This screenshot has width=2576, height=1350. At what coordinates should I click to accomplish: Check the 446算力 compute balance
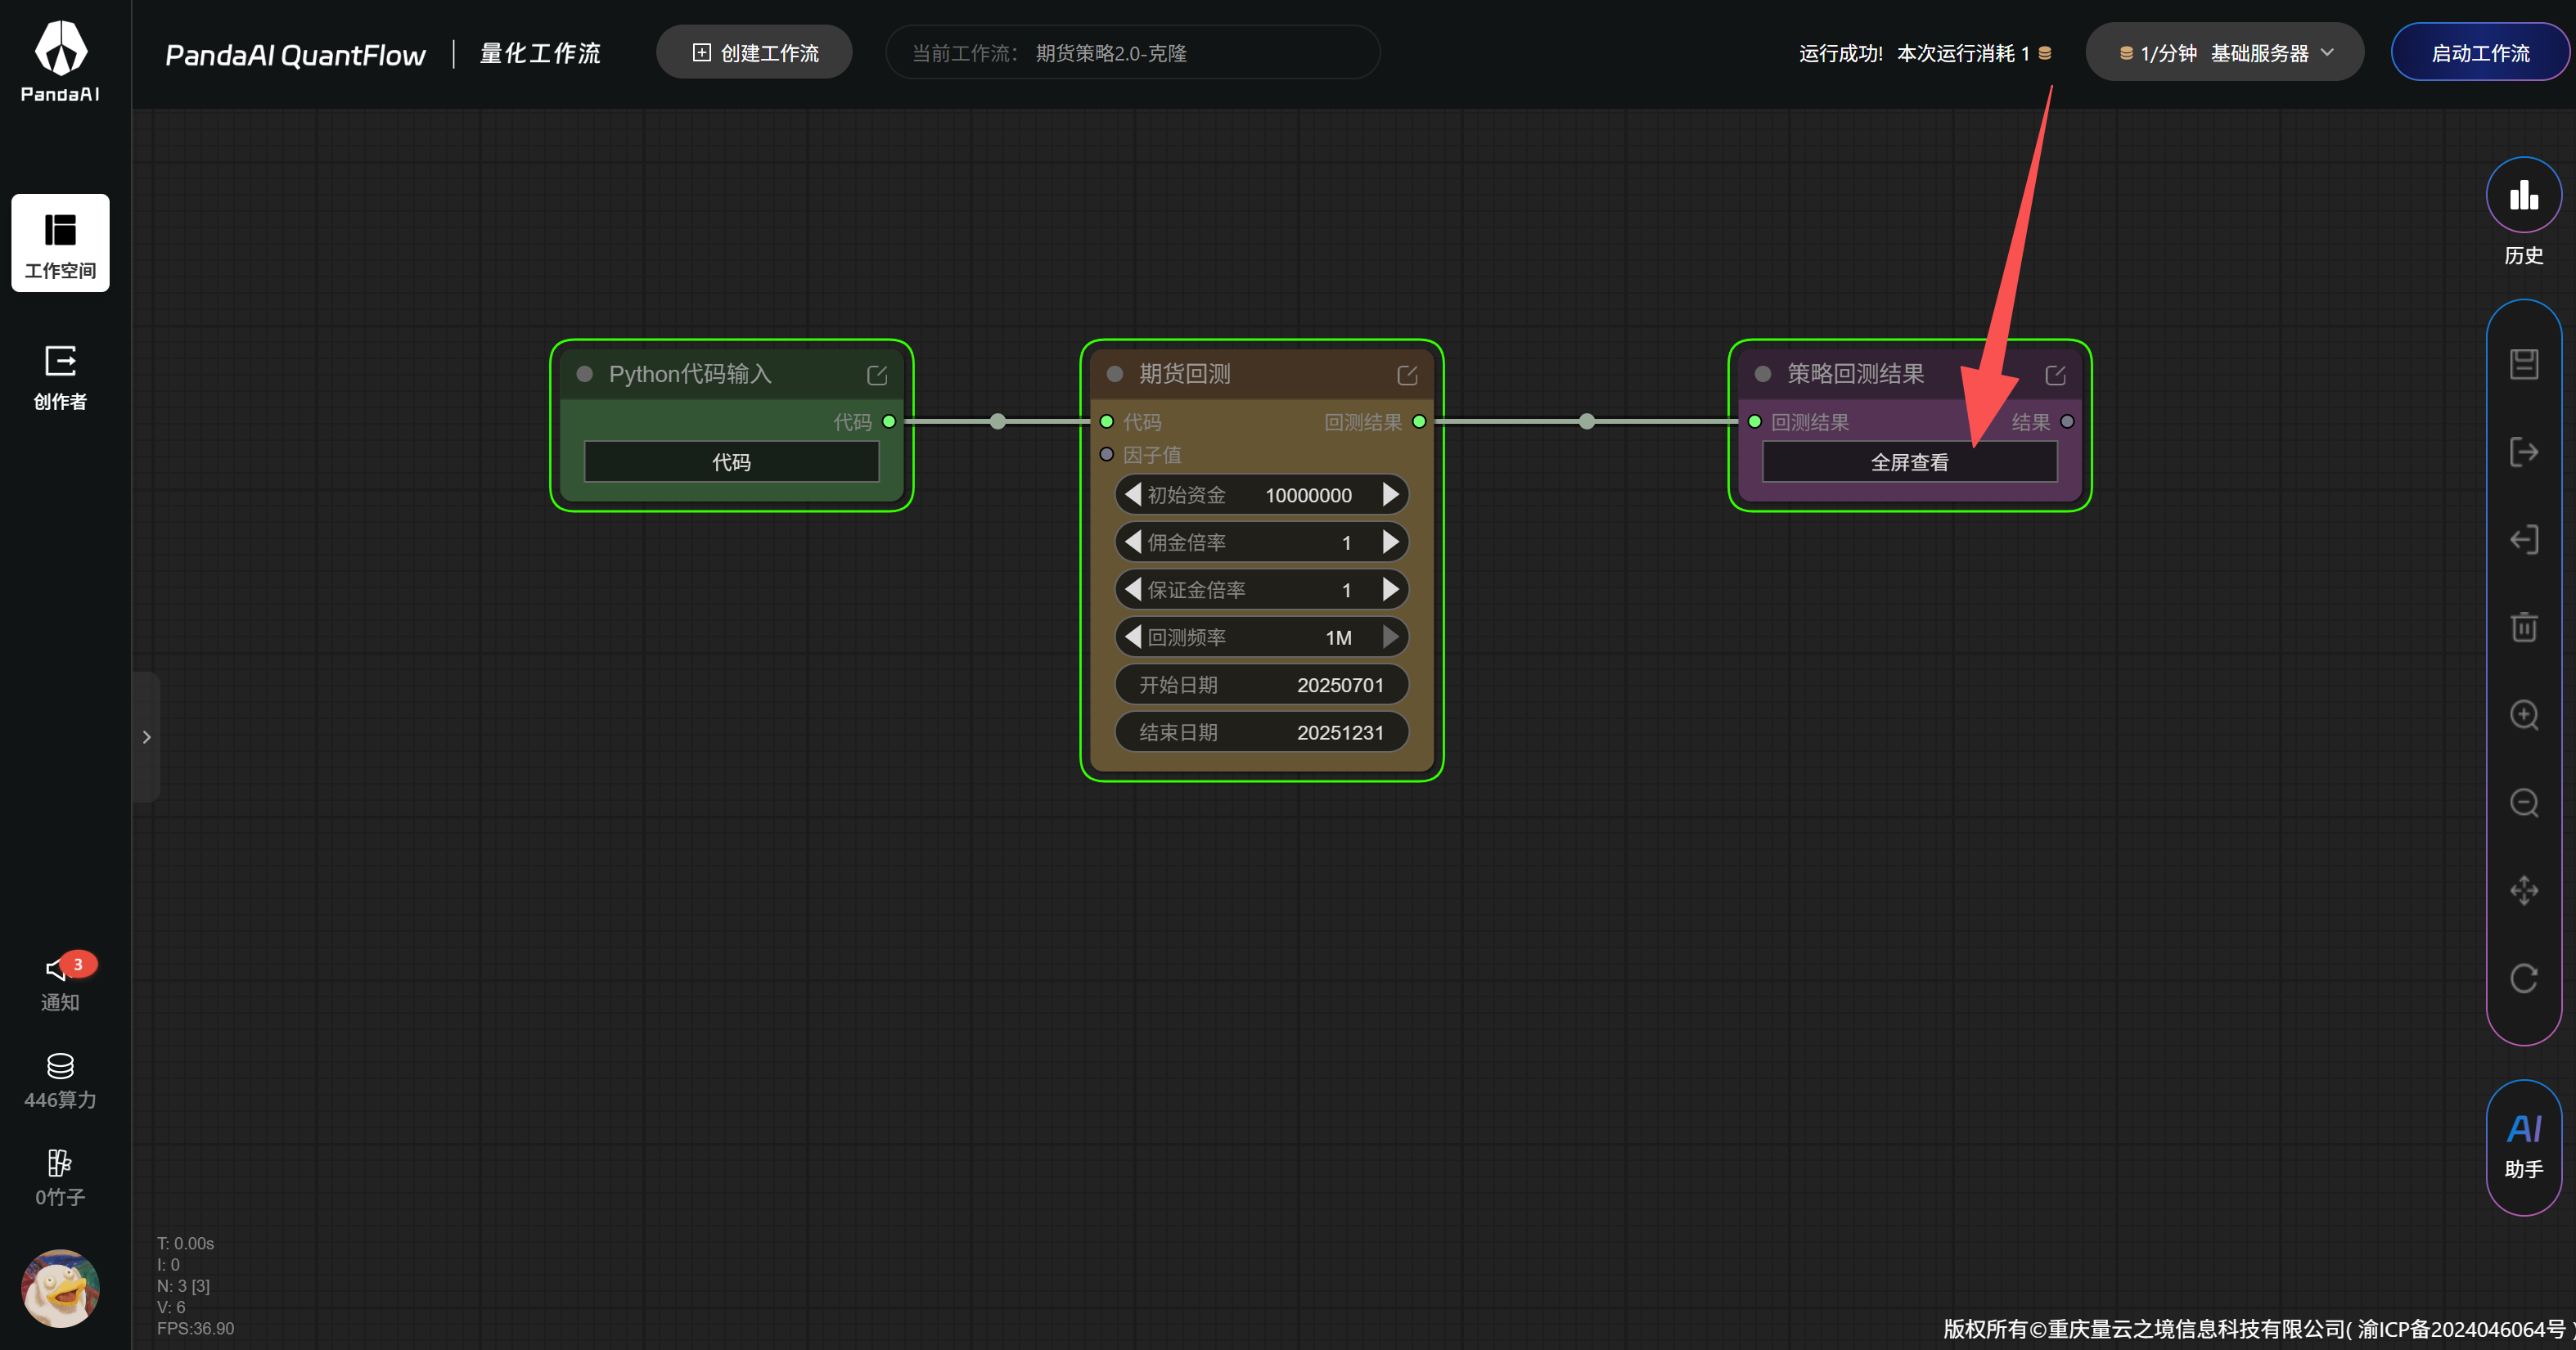[x=60, y=1081]
